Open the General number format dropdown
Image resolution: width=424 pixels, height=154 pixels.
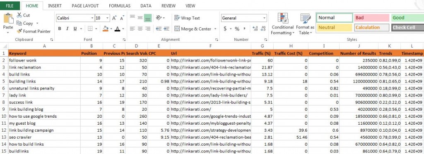click(x=264, y=18)
